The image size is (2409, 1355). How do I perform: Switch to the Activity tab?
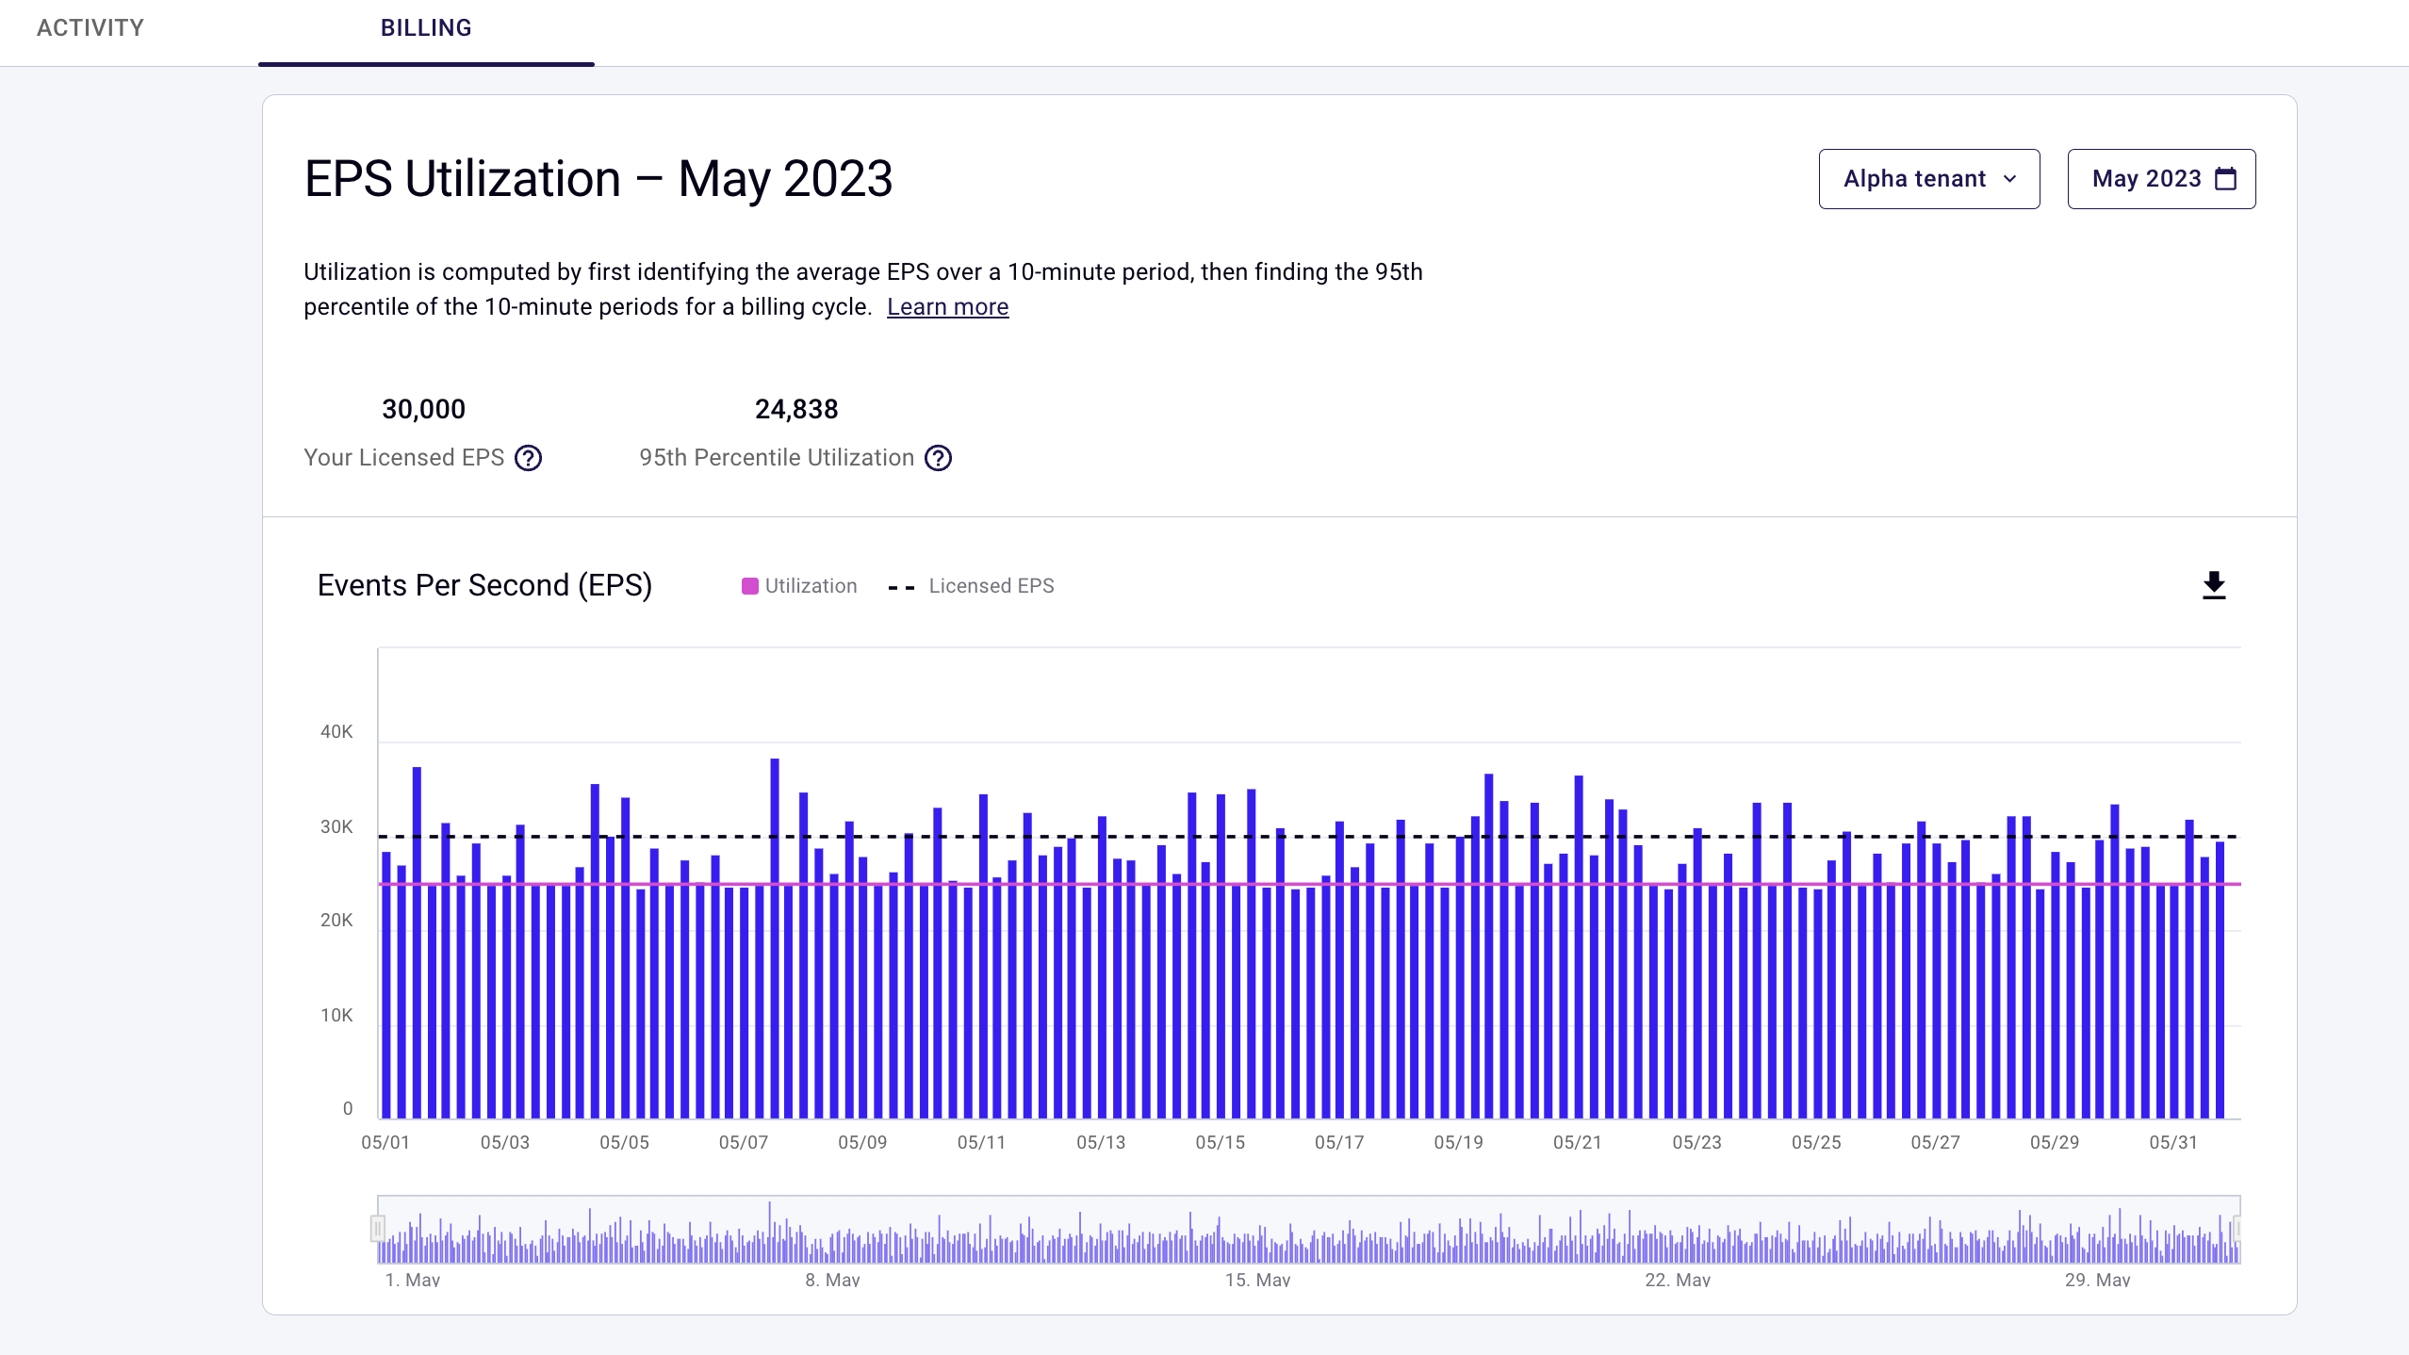pos(90,28)
